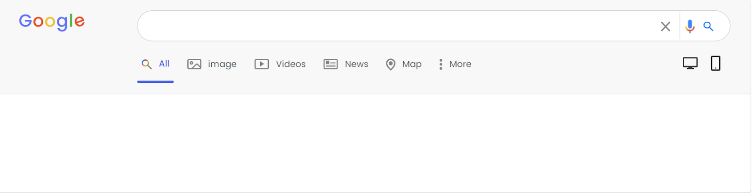Click the magnifier icon beside All
This screenshot has width=753, height=193.
coord(147,64)
